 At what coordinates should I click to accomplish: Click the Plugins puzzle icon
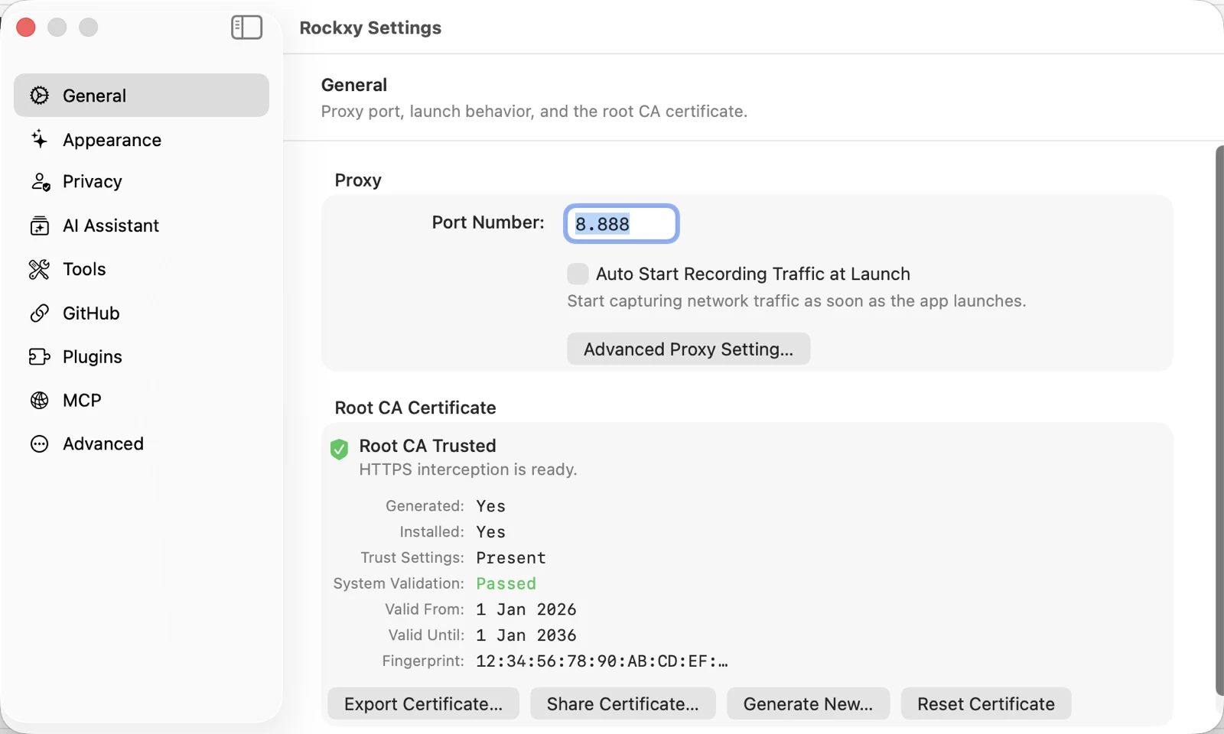click(x=39, y=357)
